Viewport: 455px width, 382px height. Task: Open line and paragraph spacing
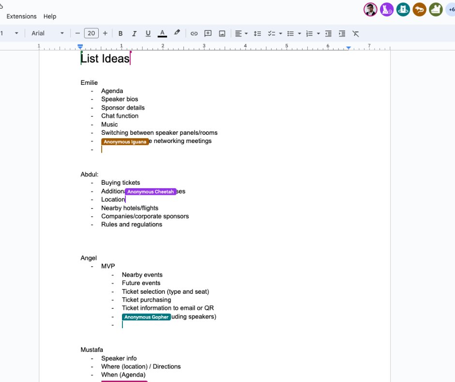click(257, 33)
